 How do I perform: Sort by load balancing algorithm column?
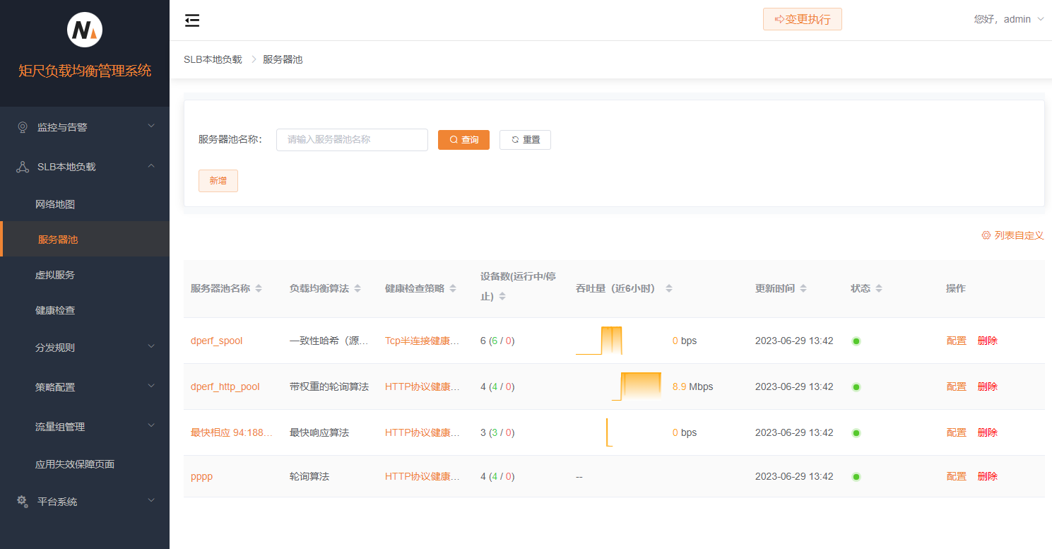[357, 289]
